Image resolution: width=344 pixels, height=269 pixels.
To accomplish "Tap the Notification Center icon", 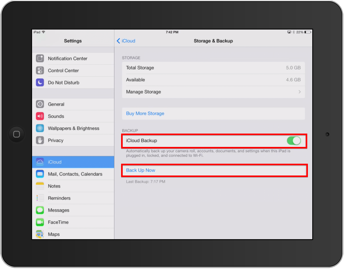I will click(x=40, y=58).
